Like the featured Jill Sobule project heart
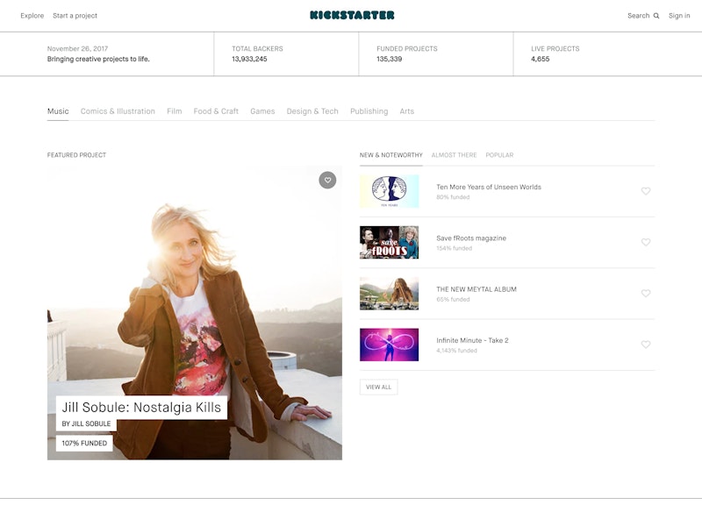The image size is (702, 526). coord(327,181)
